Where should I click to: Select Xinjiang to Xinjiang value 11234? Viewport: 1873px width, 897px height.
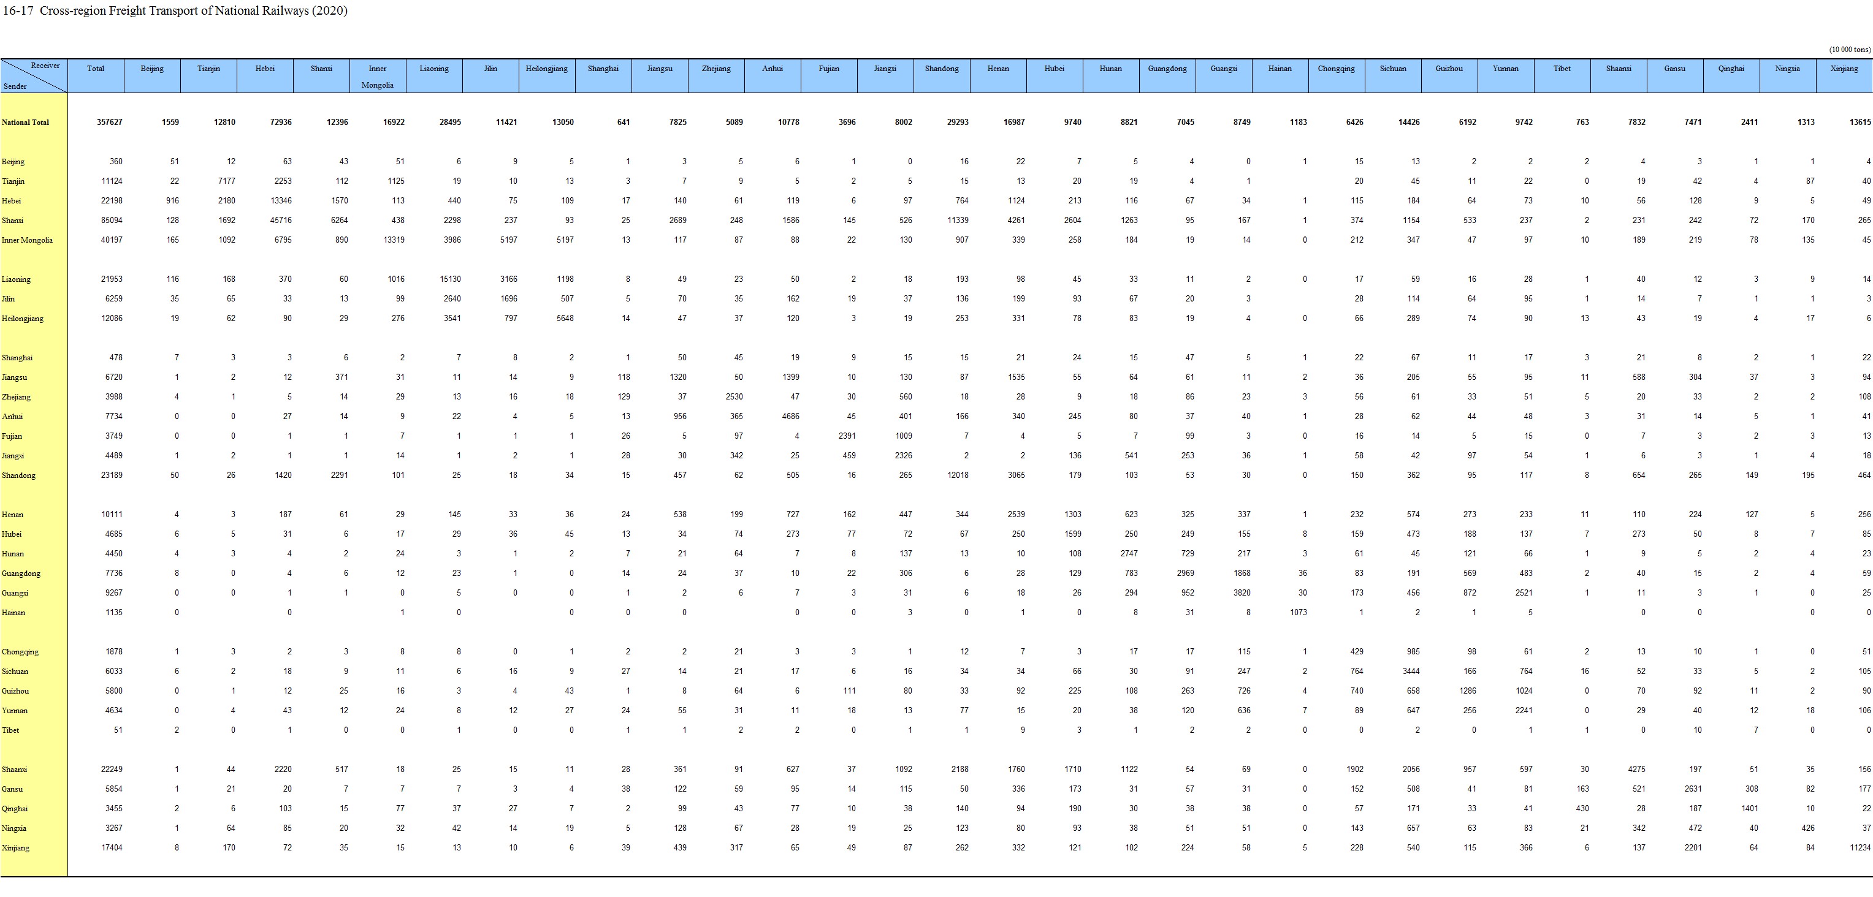[1859, 849]
